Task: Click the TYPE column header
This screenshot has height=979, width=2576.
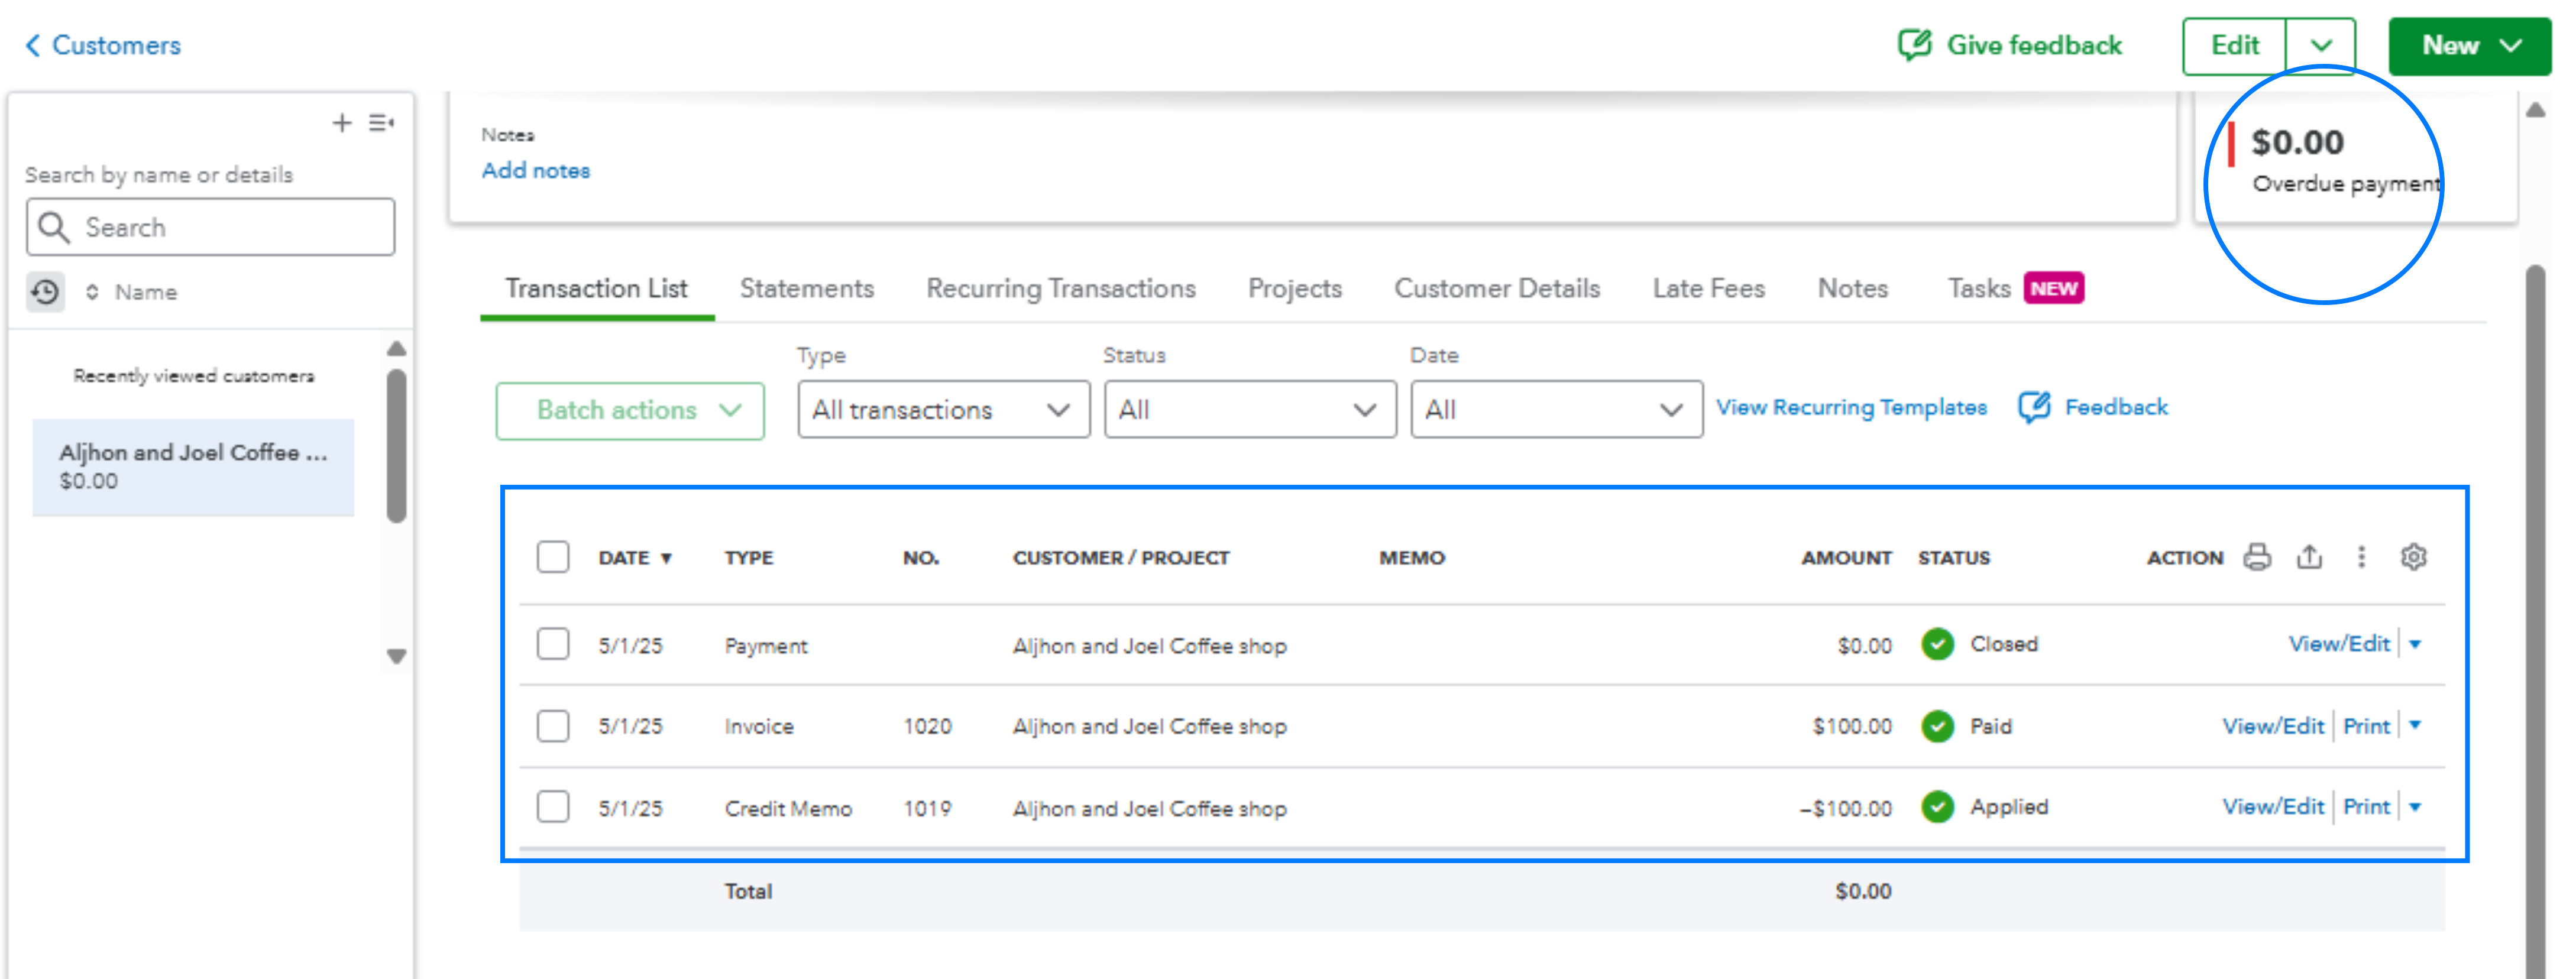Action: coord(749,558)
